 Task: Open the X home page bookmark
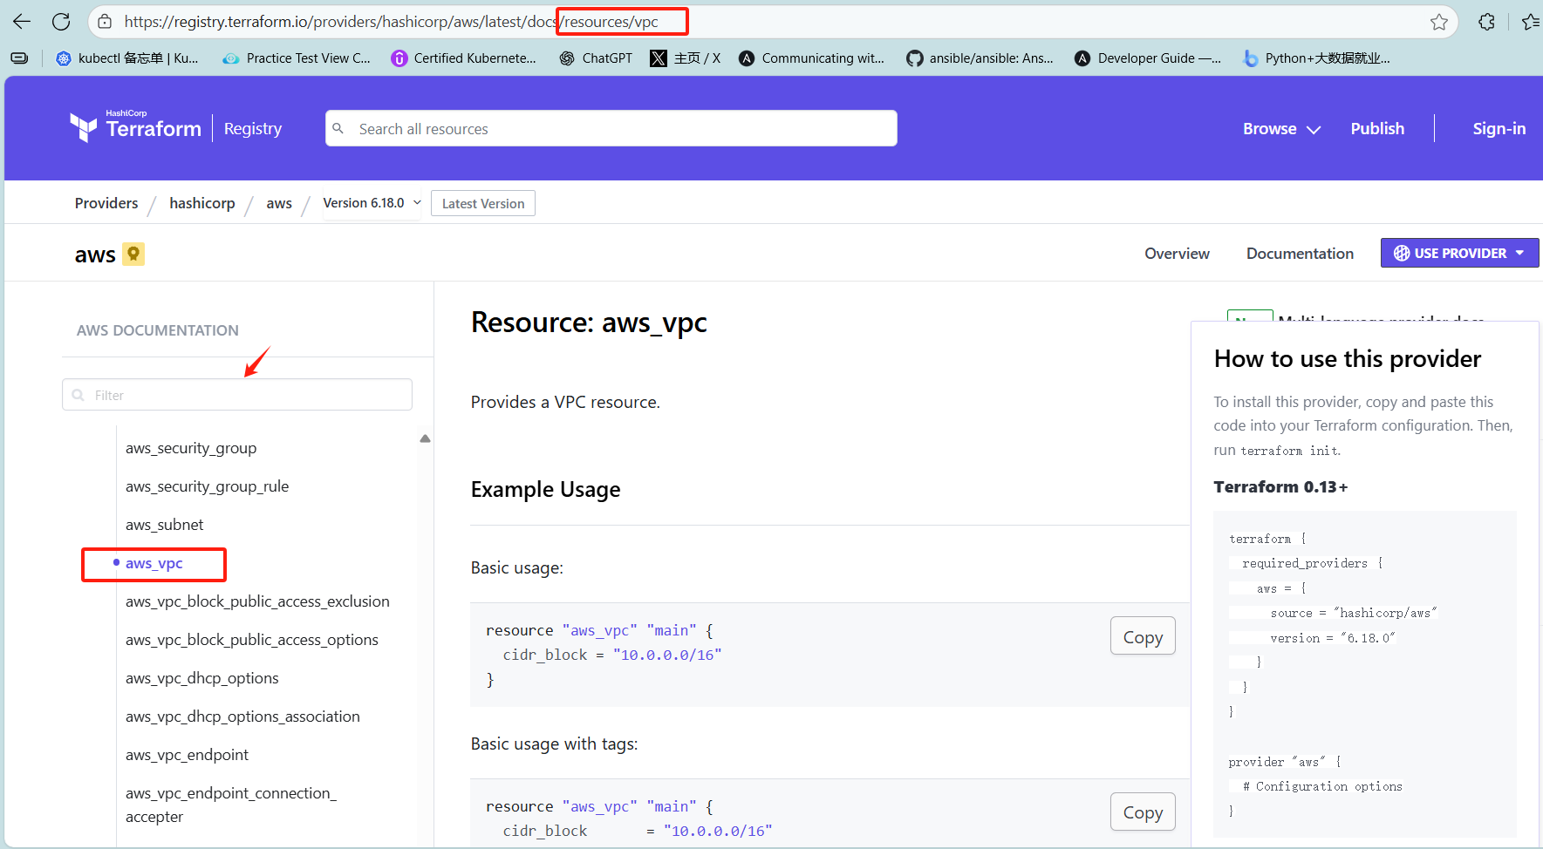click(686, 58)
